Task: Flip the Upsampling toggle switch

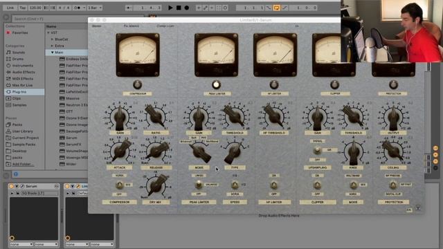Action: click(x=317, y=150)
